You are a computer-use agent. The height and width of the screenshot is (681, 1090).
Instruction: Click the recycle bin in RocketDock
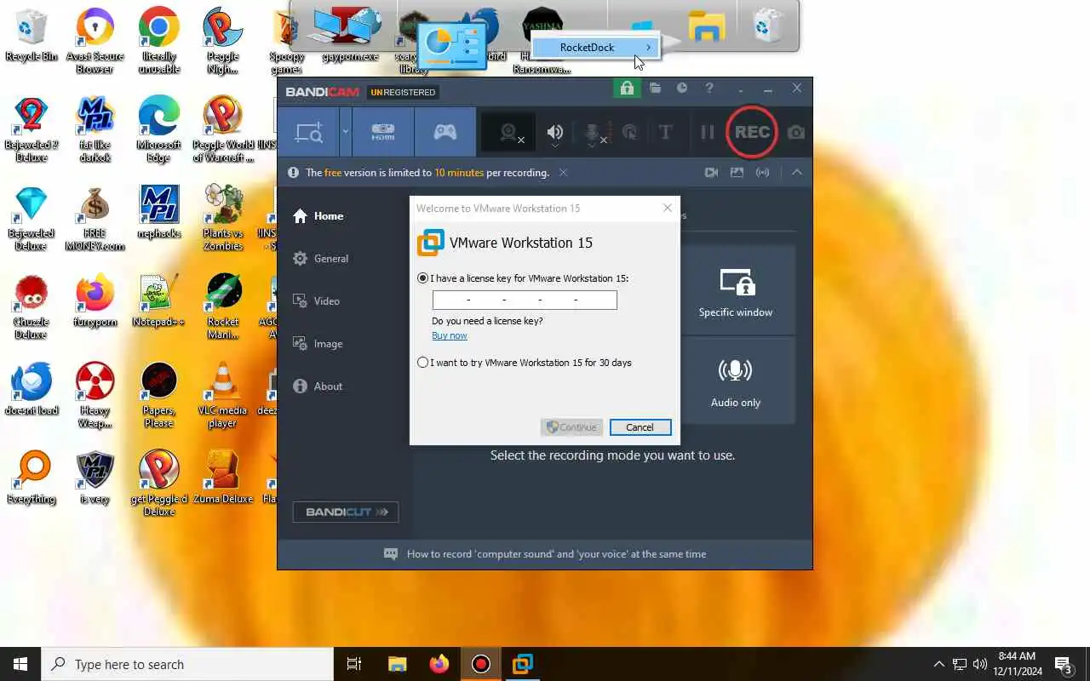pyautogui.click(x=768, y=26)
